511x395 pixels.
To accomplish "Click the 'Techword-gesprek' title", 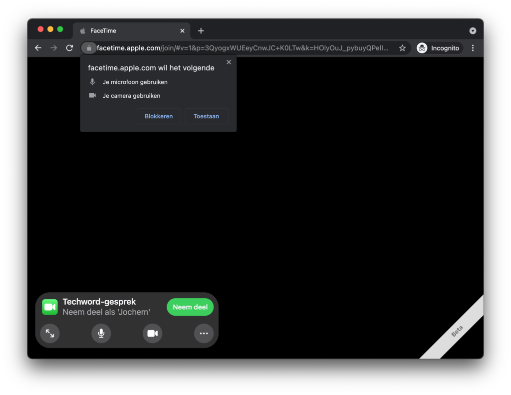I will 99,302.
